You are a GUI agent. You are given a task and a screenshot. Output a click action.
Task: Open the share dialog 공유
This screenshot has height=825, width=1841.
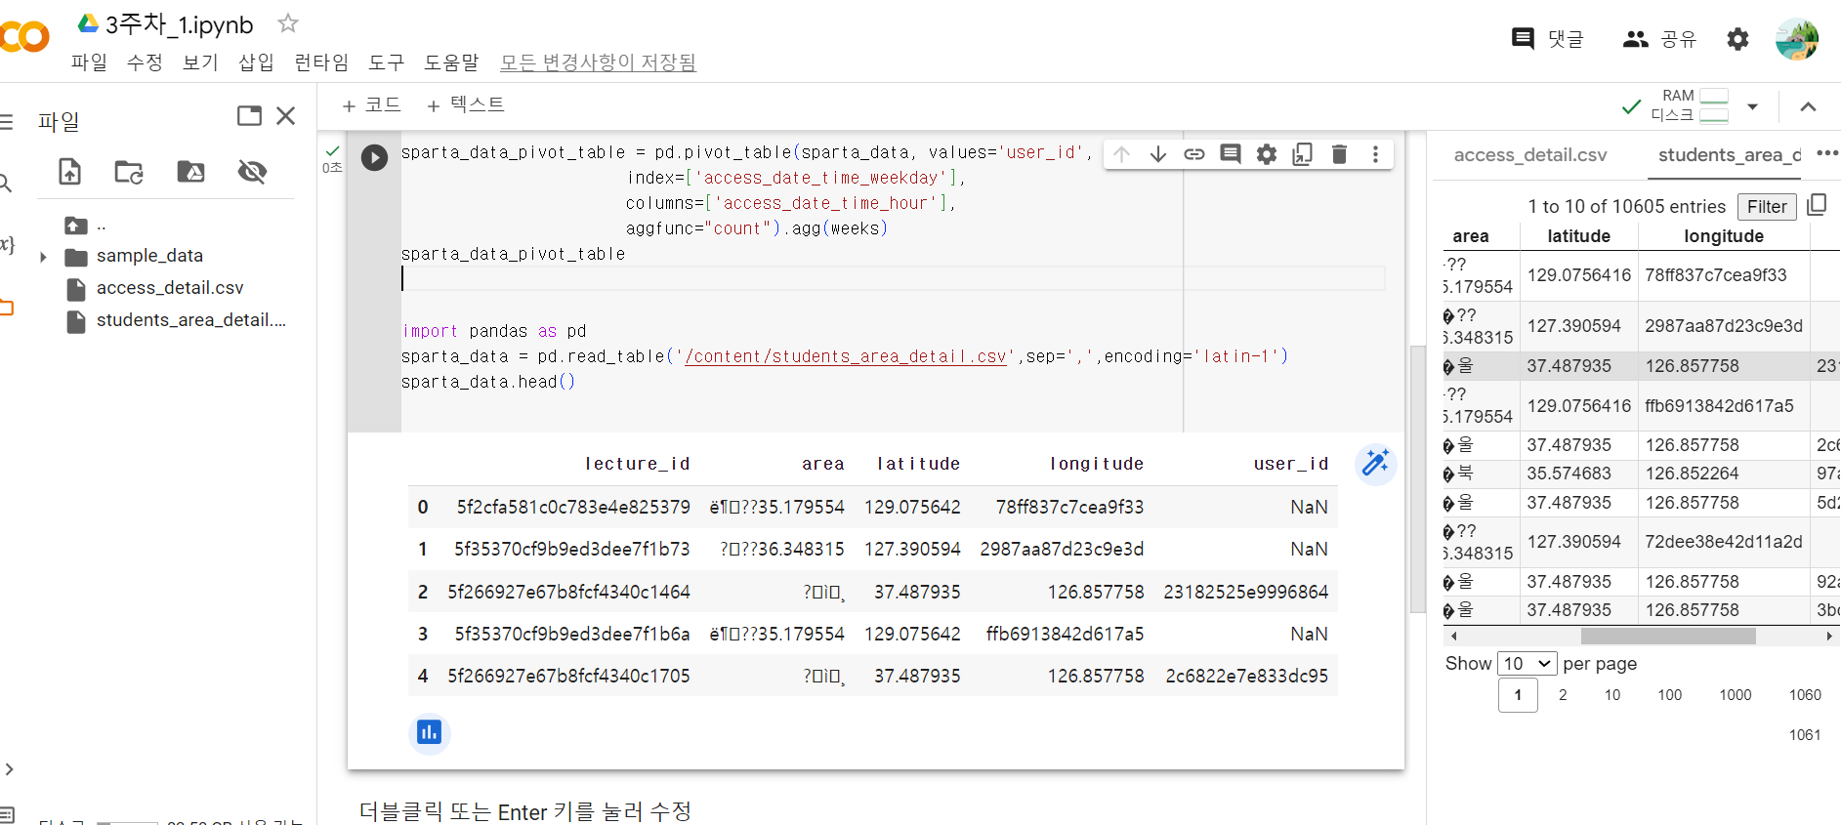[1659, 38]
